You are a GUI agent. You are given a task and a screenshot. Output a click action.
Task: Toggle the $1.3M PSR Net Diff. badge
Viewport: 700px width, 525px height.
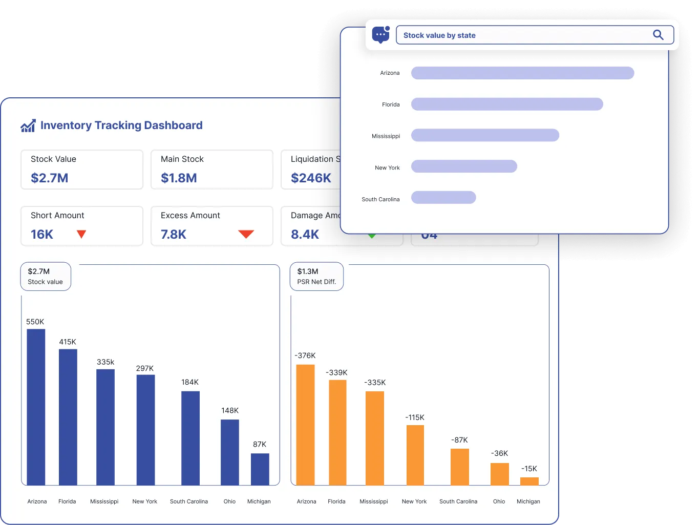coord(316,276)
